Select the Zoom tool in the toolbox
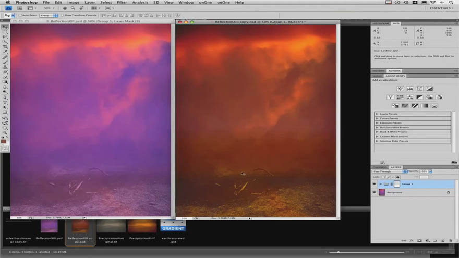The height and width of the screenshot is (258, 459). tap(5, 132)
